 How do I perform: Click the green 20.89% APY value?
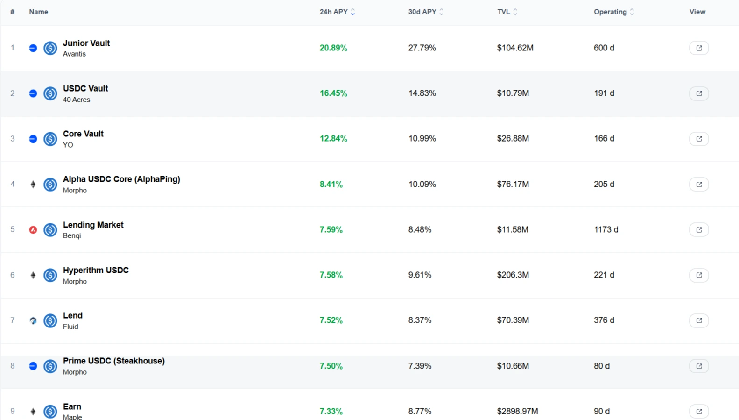(x=333, y=48)
